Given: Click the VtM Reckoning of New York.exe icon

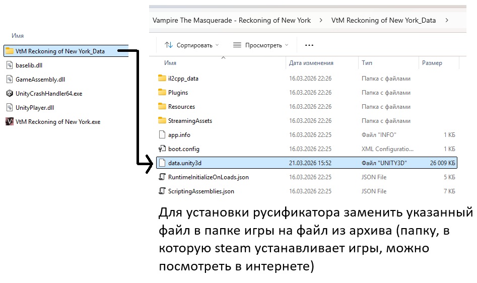Looking at the screenshot, I should [x=10, y=122].
